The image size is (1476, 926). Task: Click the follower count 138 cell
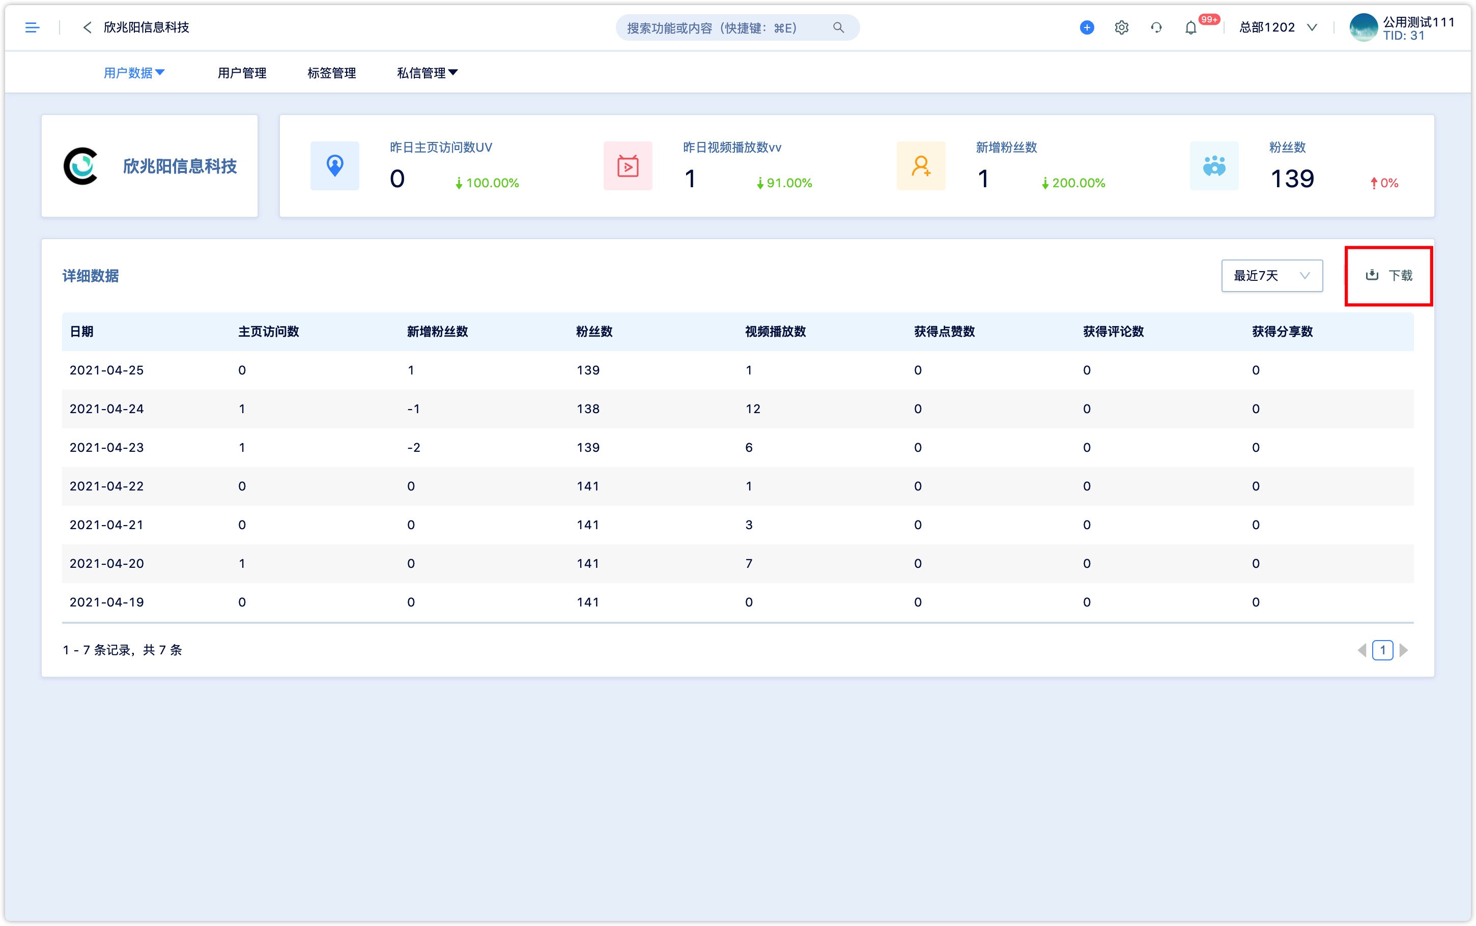pyautogui.click(x=588, y=409)
